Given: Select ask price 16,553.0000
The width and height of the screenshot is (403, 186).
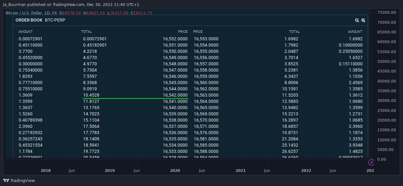Looking at the screenshot, I should [x=206, y=39].
